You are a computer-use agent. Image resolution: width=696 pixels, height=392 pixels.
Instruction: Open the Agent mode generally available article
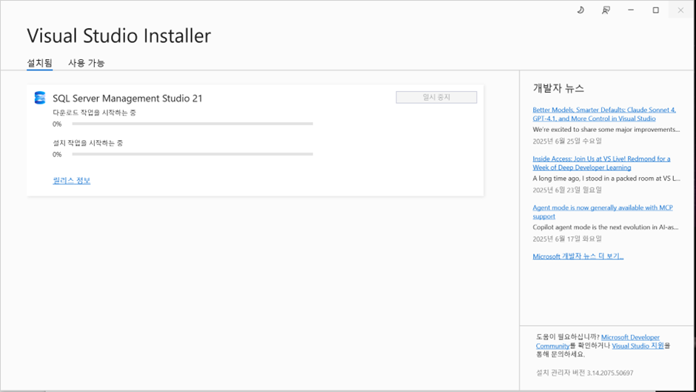(x=603, y=212)
